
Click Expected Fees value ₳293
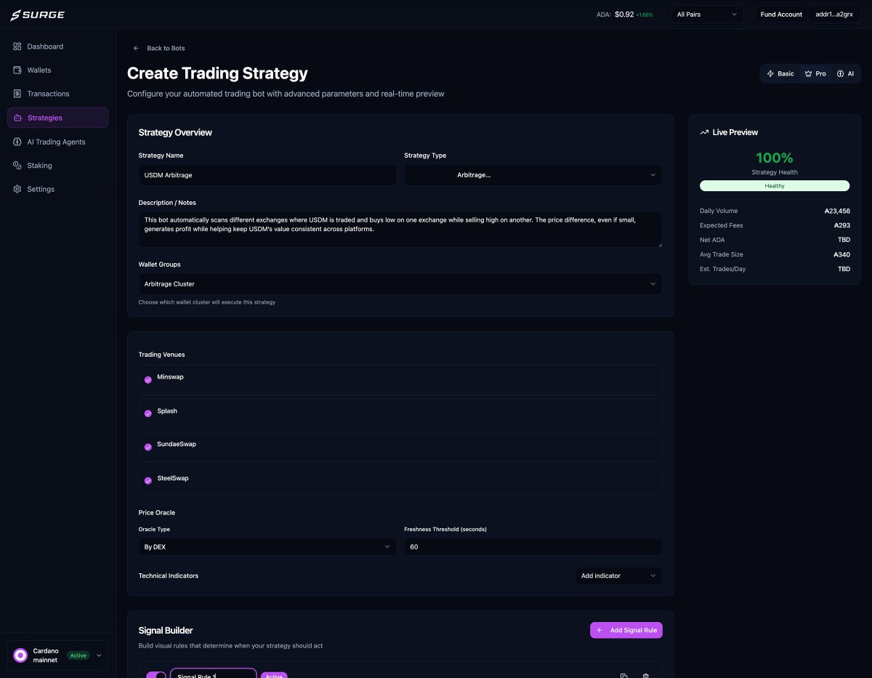(842, 225)
